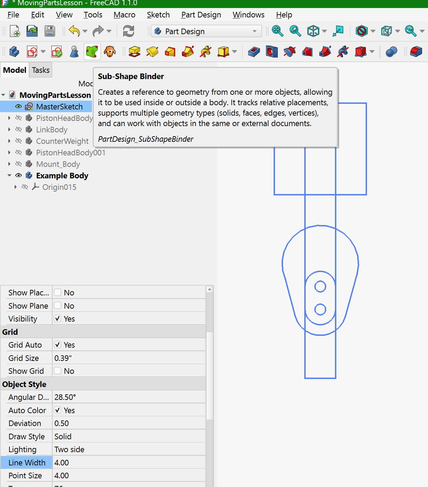Screen dimensions: 428x487
Task: Toggle the Show Plane checkbox
Action: [x=58, y=306]
